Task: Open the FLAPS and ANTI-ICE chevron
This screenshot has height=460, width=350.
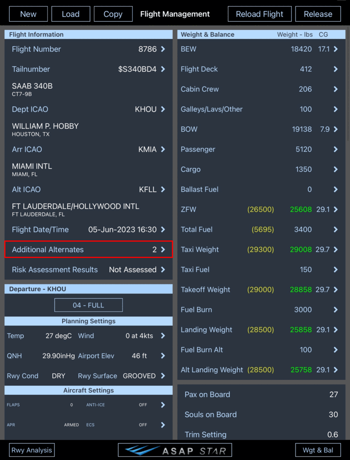Action: 163,405
